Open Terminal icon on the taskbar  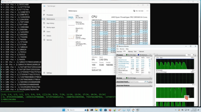92,110
